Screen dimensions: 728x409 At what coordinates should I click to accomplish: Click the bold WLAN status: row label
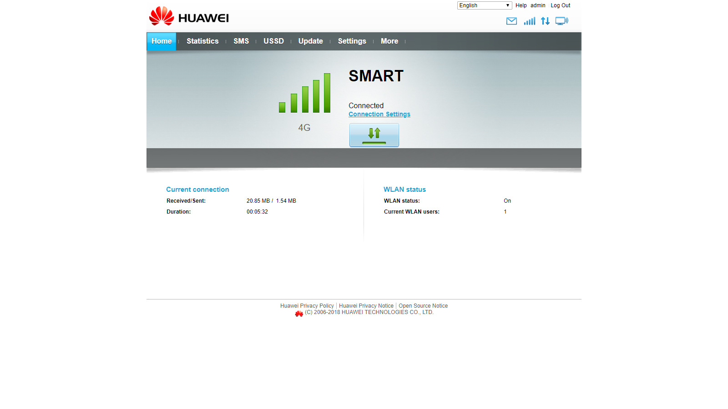tap(402, 201)
